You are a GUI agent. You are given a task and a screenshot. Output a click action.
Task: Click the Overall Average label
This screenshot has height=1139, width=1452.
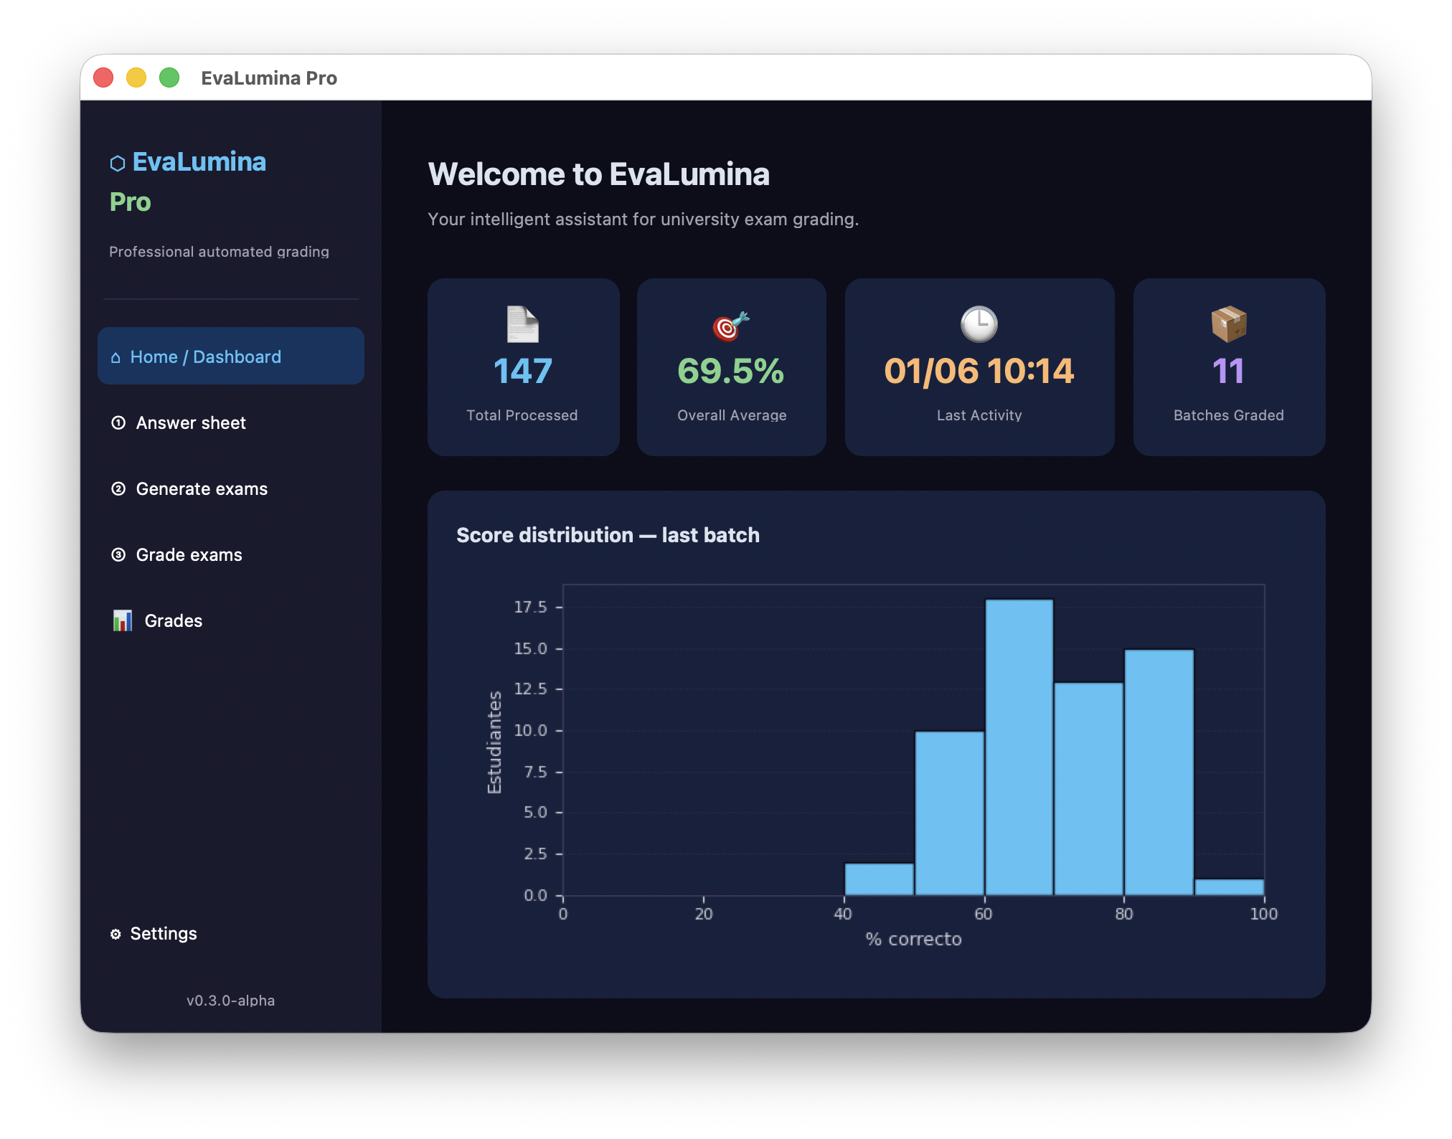click(x=732, y=415)
